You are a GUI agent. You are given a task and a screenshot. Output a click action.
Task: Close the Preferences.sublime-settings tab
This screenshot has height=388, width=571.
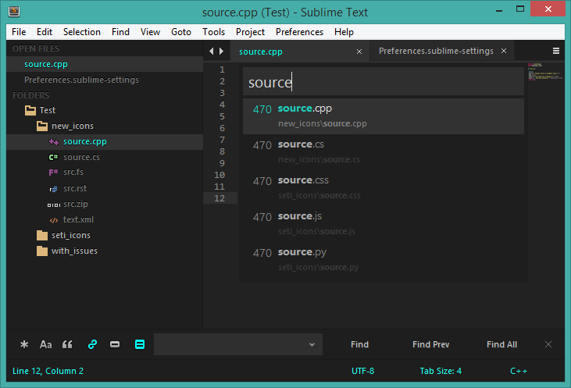[x=504, y=51]
